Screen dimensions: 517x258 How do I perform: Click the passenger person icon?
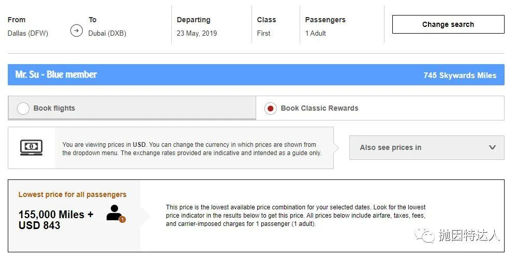tap(114, 213)
